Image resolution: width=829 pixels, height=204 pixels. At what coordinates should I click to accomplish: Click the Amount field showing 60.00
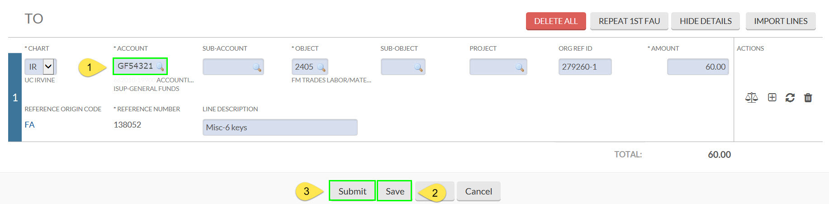point(698,67)
